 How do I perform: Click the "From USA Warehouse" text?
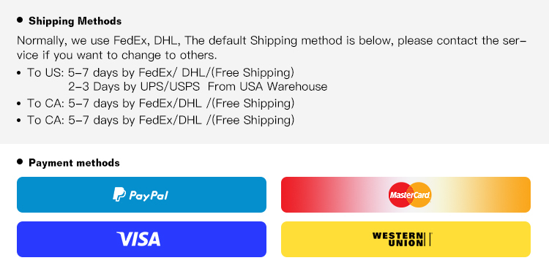[x=267, y=86]
